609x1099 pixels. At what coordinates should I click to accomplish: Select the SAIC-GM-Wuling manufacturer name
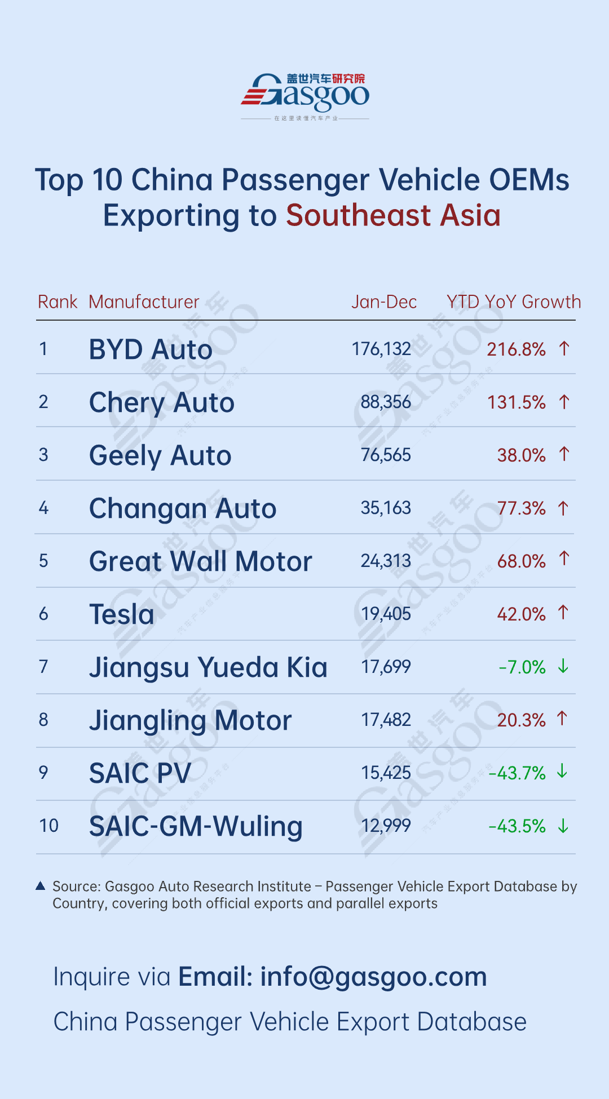[196, 826]
